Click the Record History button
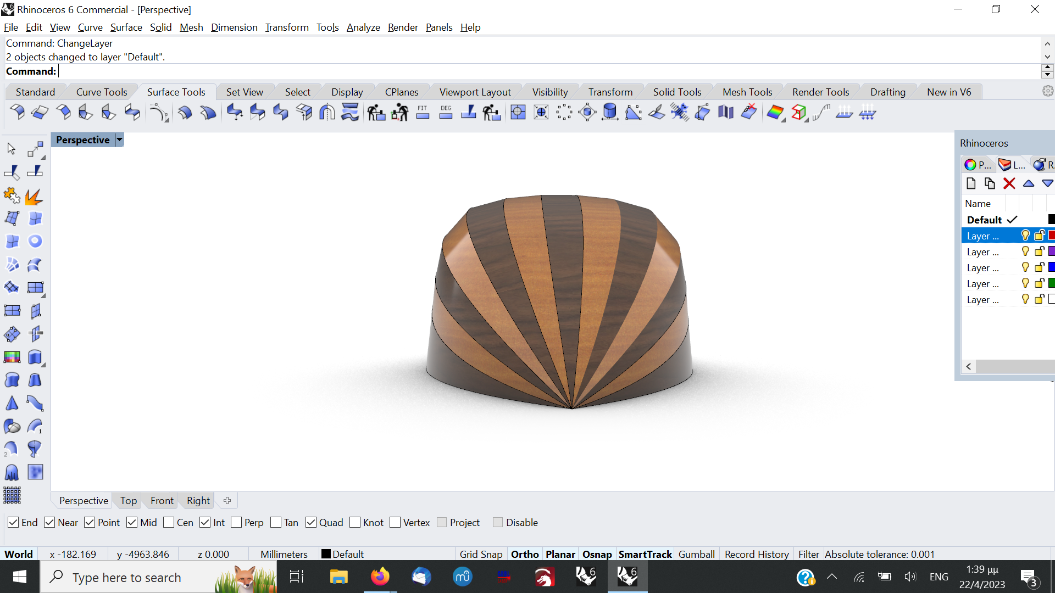 coord(757,554)
